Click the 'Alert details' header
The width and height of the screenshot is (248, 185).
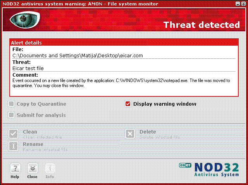tap(26, 43)
